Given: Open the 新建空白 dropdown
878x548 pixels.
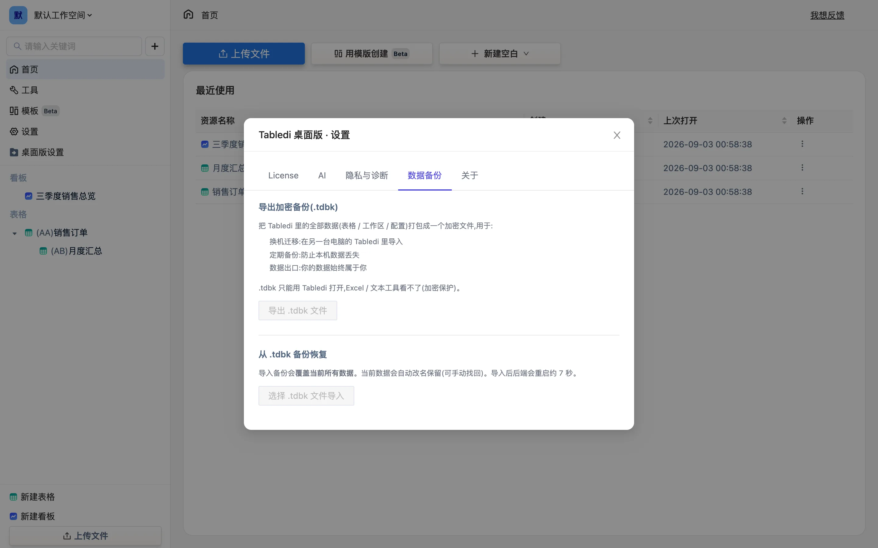Looking at the screenshot, I should click(500, 54).
